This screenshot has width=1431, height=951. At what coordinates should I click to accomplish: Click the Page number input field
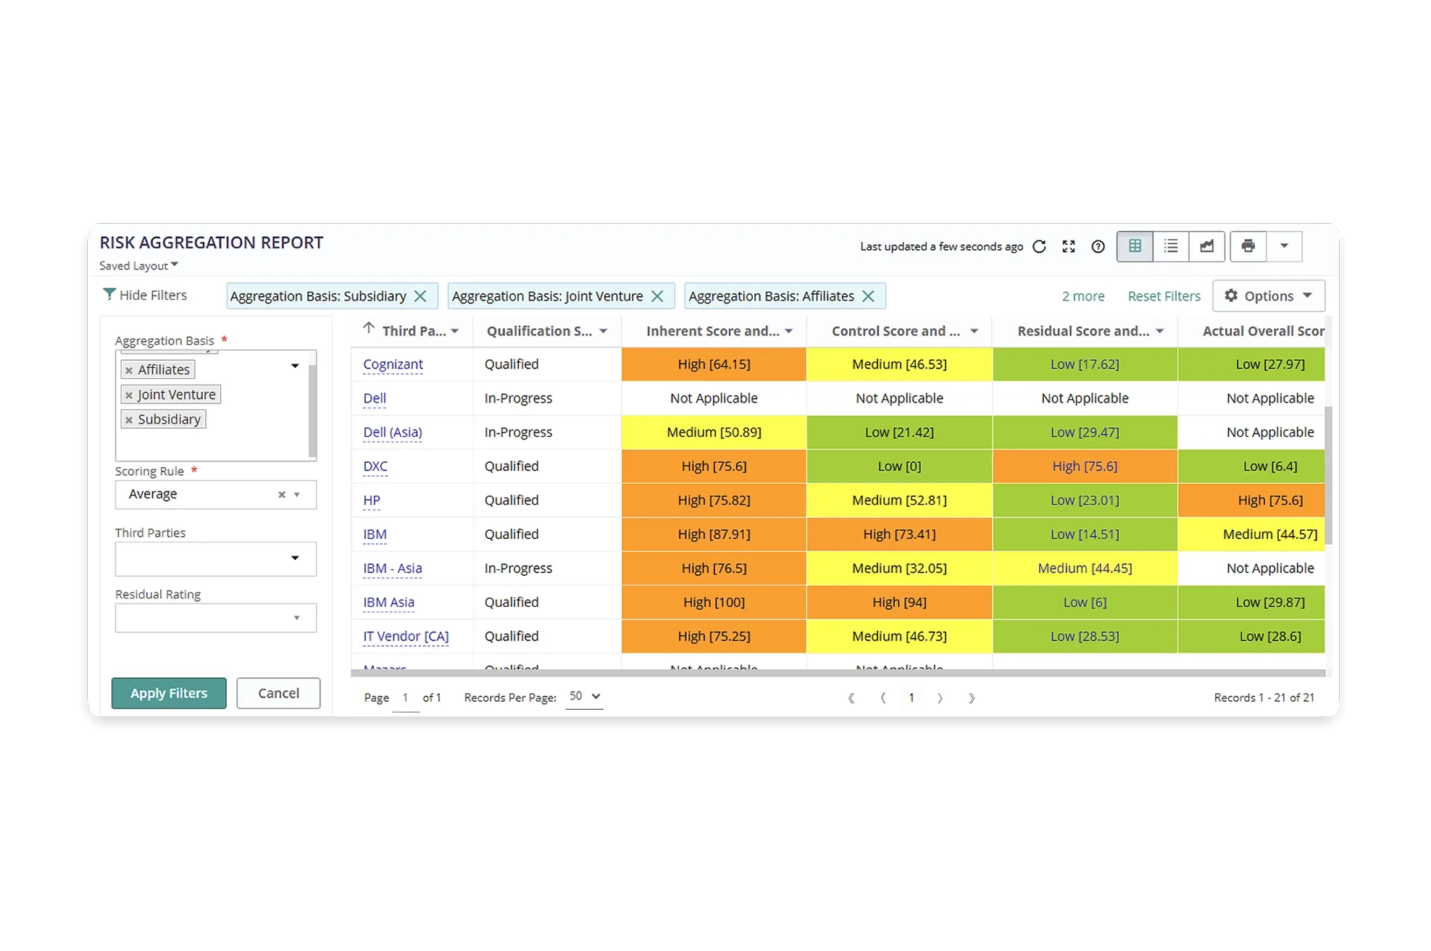[406, 698]
